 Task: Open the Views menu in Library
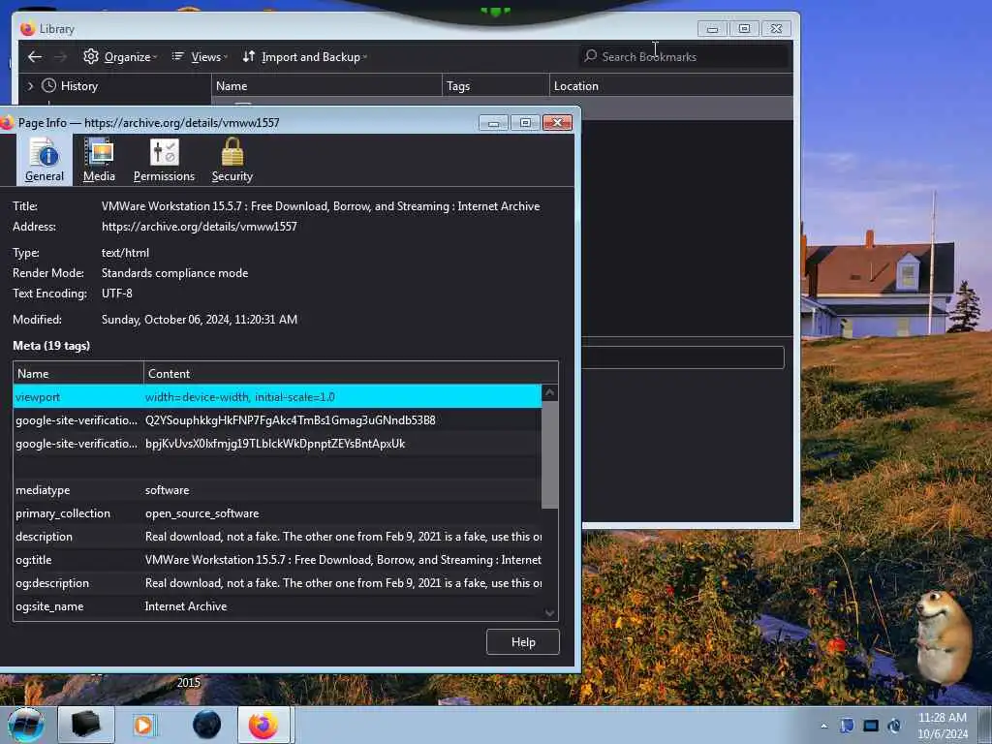pos(200,57)
